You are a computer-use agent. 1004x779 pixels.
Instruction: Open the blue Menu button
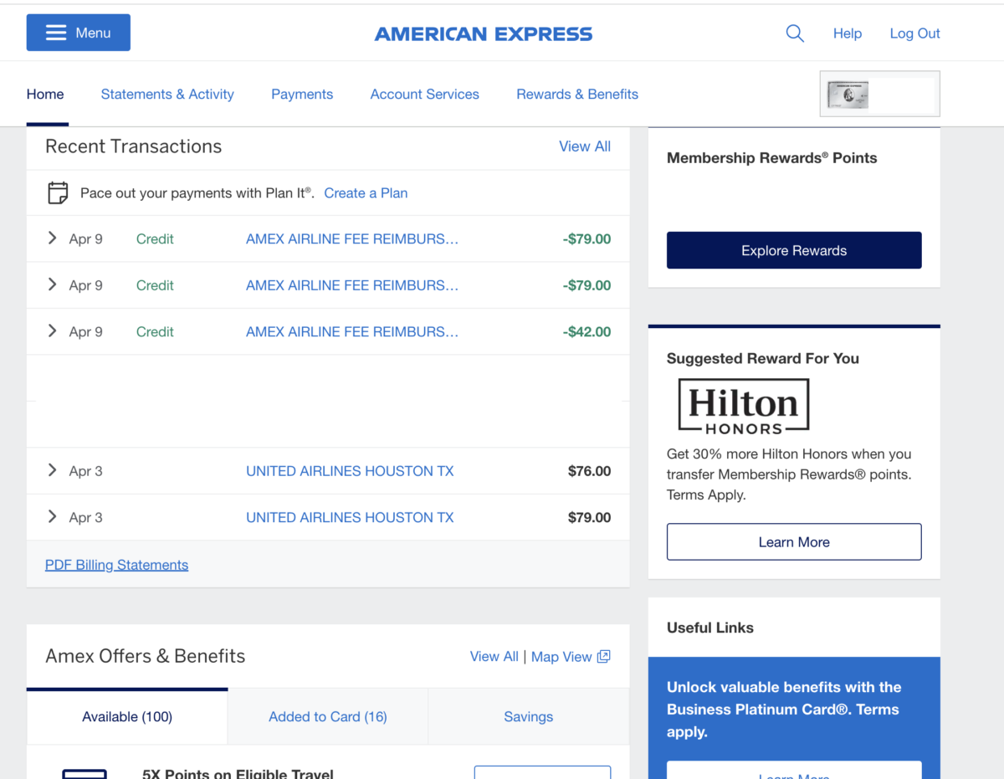click(79, 33)
